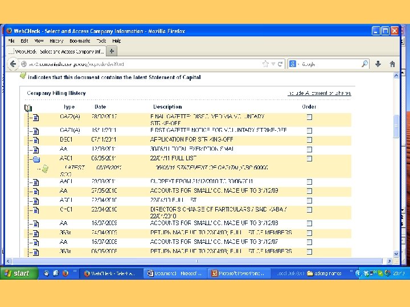Click the page scroll up arrow

point(396,76)
